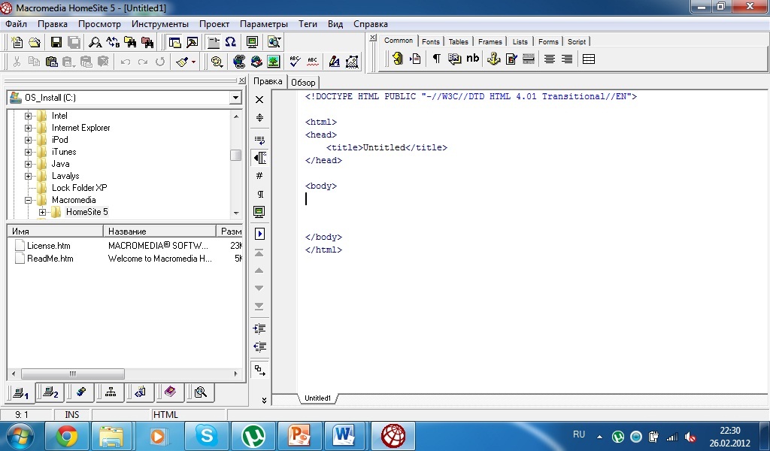Viewport: 770px width, 451px height.
Task: Unindent selection in editor gutter
Action: [259, 347]
